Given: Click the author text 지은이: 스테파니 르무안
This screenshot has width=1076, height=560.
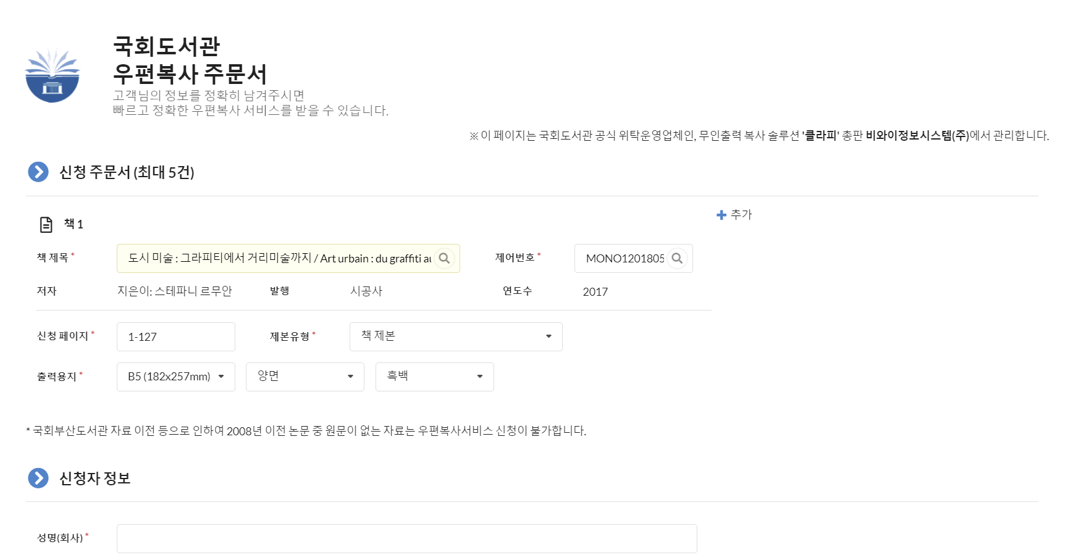Looking at the screenshot, I should coord(175,291).
